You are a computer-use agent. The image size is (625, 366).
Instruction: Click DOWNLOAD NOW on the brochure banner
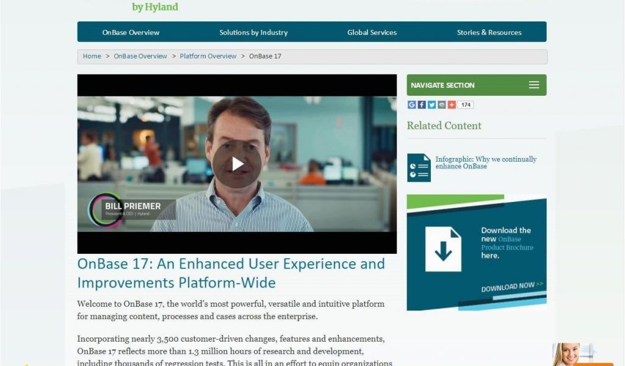(512, 286)
